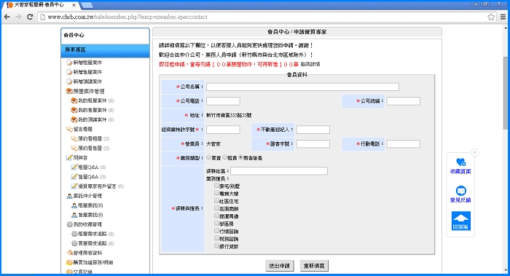
Task: Click the 行動電話 input field
Action: [404, 144]
